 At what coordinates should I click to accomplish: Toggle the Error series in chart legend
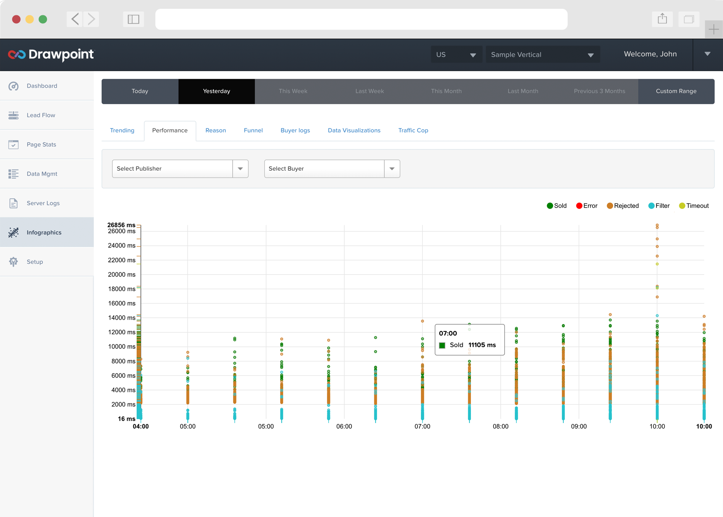[x=587, y=206]
